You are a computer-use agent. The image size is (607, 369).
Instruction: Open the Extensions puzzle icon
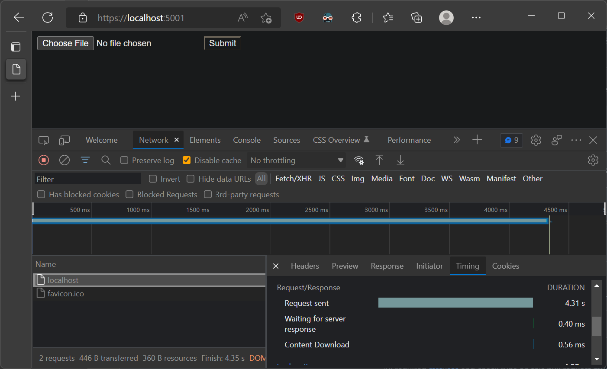(356, 18)
